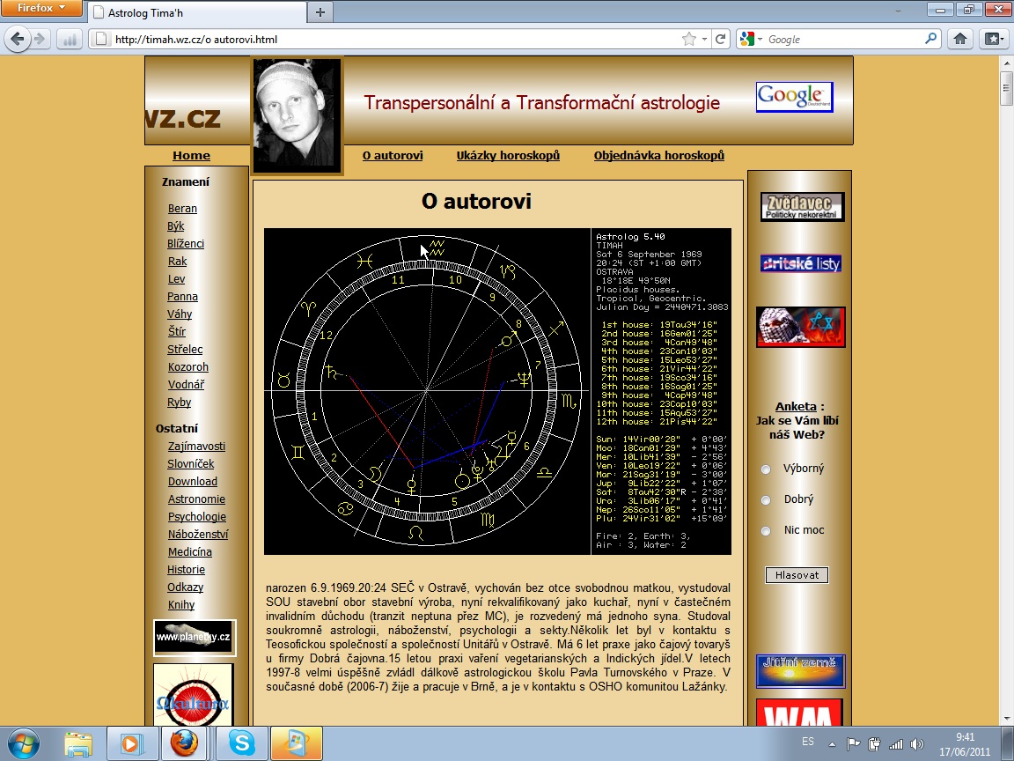This screenshot has width=1014, height=761.
Task: Open the Zvědavec banner link
Action: pyautogui.click(x=802, y=207)
